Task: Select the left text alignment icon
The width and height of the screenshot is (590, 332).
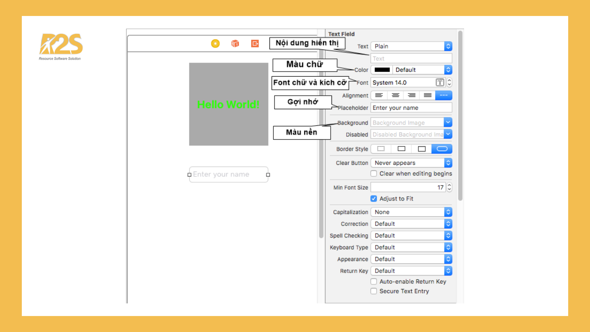Action: click(379, 95)
